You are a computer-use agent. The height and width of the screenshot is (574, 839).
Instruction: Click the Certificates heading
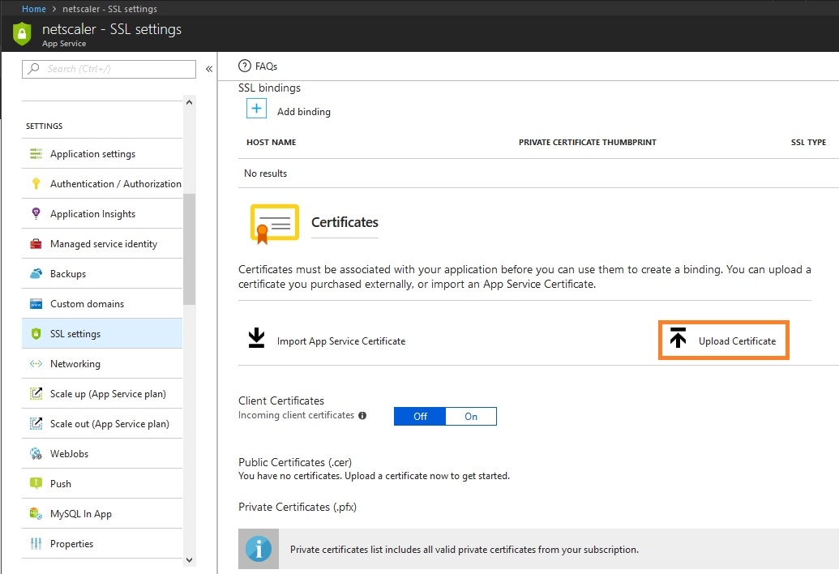pyautogui.click(x=345, y=222)
